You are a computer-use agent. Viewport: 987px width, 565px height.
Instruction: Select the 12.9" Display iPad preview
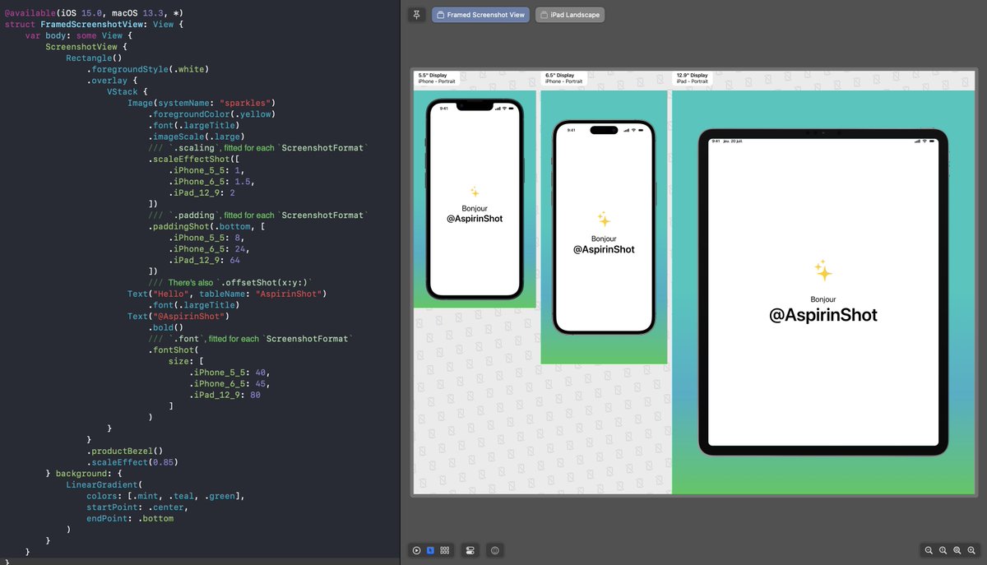point(822,291)
